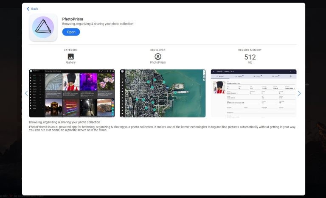Open the satellite map screenshot

point(163,93)
